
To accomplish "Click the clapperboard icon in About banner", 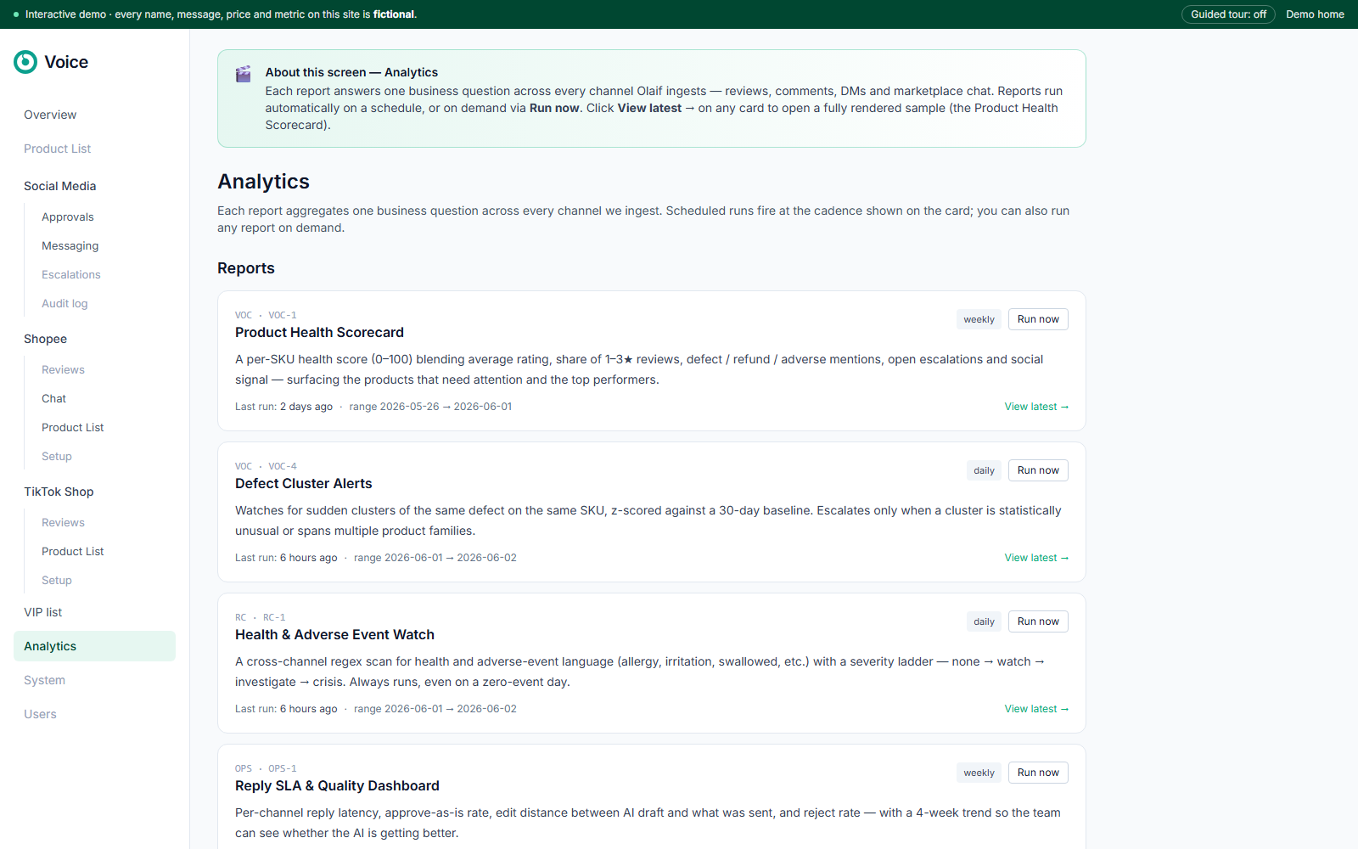I will point(243,74).
